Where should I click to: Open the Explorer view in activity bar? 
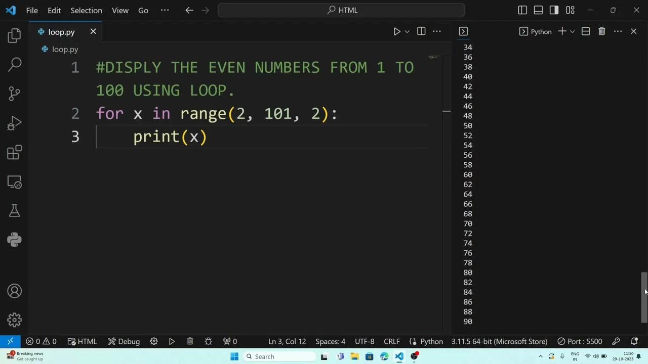(14, 35)
